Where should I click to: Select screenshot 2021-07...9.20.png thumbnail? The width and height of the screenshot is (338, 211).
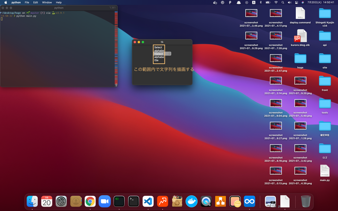pyautogui.click(x=300, y=81)
